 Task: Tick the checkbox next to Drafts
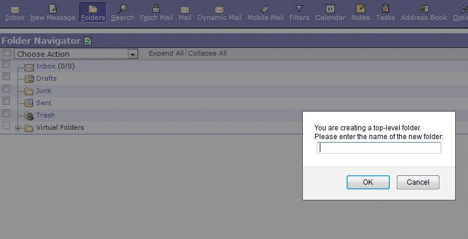(6, 77)
